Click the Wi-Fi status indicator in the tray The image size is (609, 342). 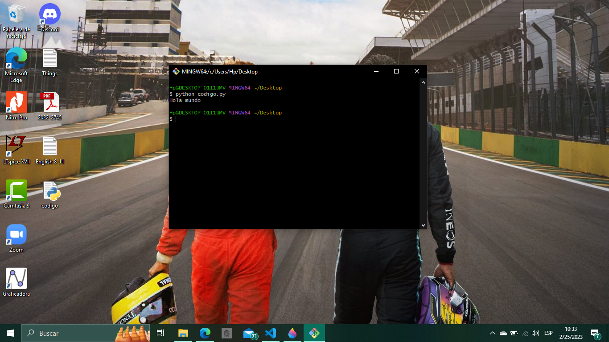(x=524, y=333)
